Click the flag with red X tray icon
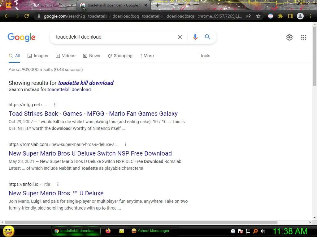This screenshot has width=317, height=237. (240, 231)
